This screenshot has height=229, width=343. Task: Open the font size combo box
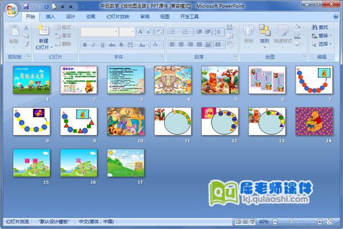point(127,32)
